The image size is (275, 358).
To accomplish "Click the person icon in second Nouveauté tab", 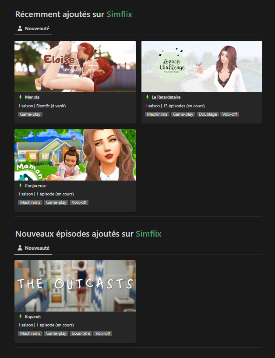I will (x=20, y=248).
